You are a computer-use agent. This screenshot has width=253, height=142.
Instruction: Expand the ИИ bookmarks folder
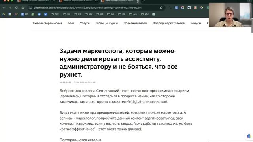point(145,14)
